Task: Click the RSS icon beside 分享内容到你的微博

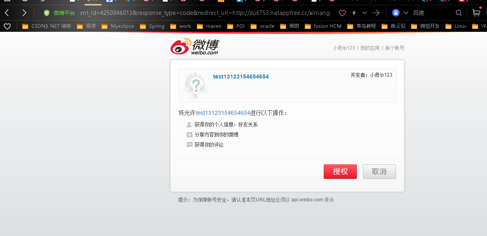Action: 189,135
